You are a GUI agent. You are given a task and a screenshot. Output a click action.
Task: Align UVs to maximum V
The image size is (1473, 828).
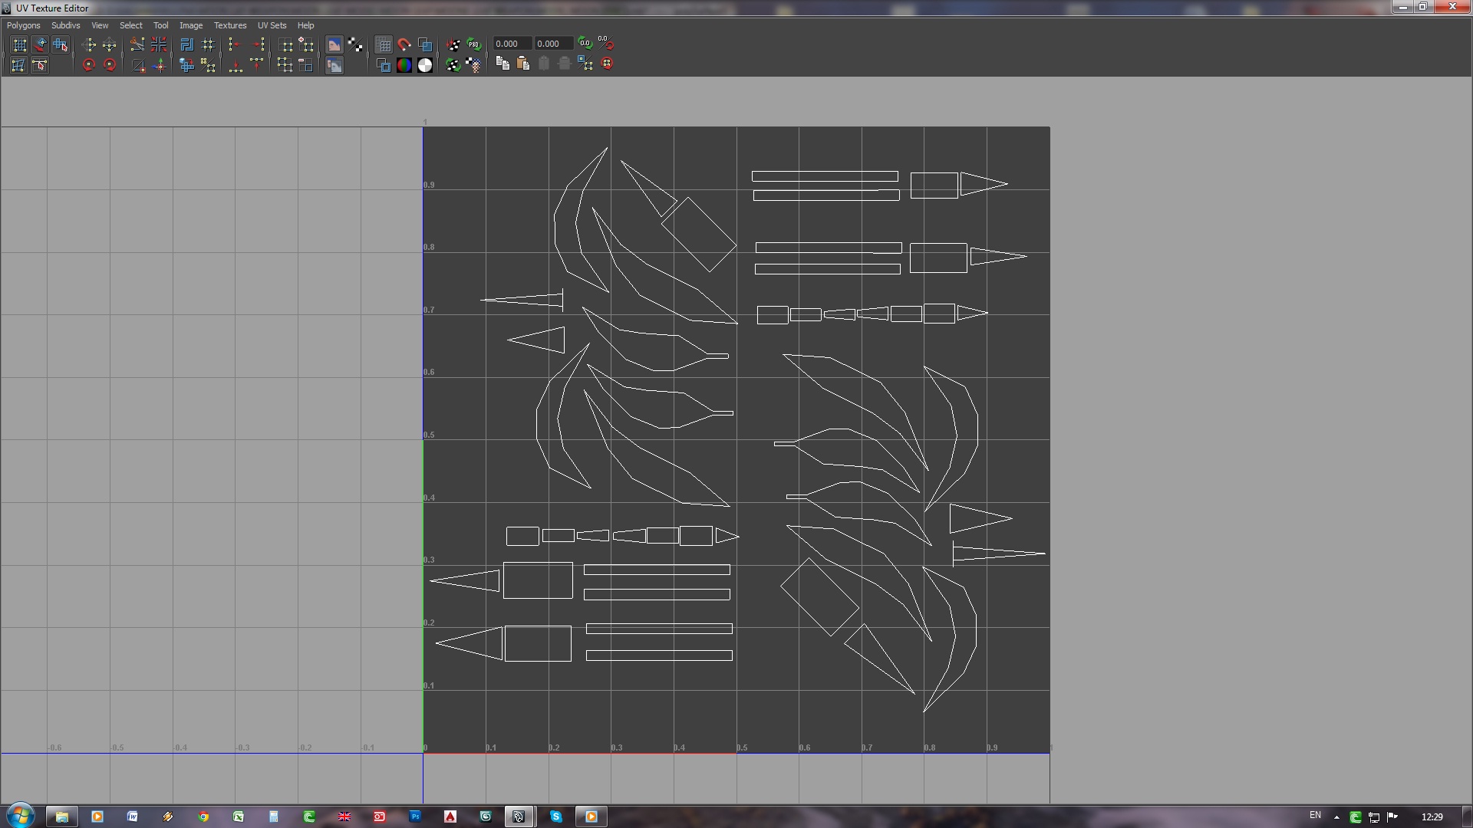257,65
